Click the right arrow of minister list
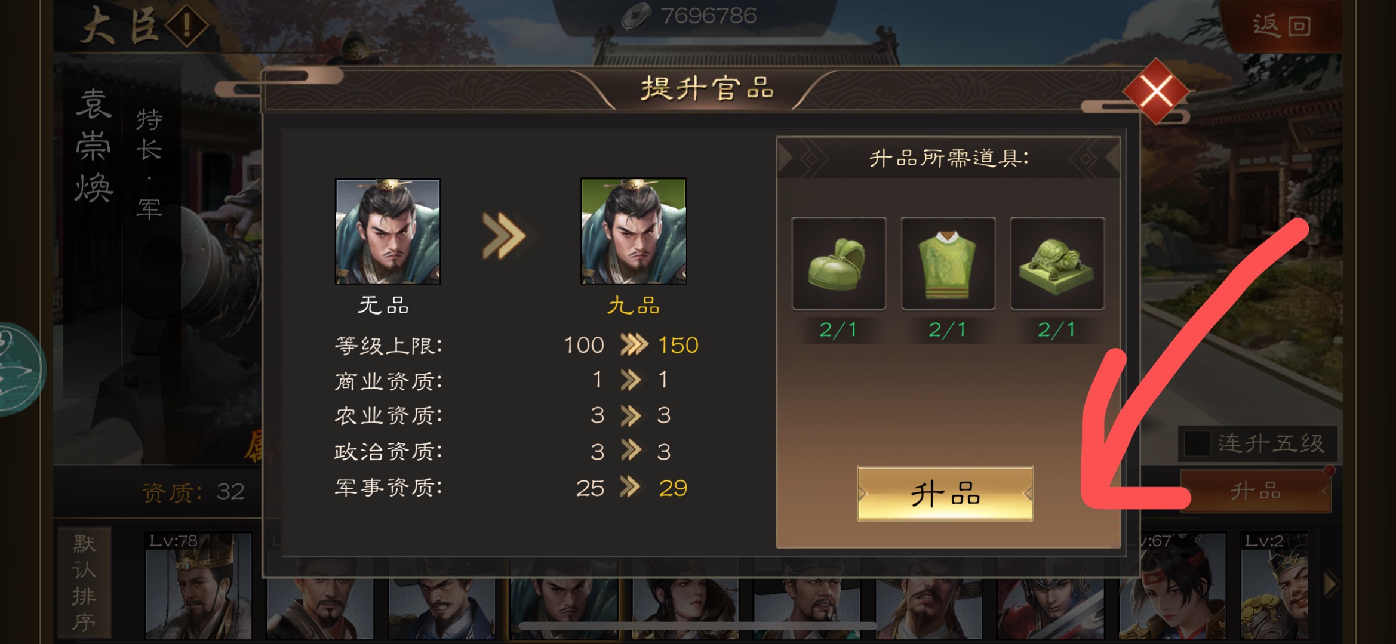 point(1331,584)
